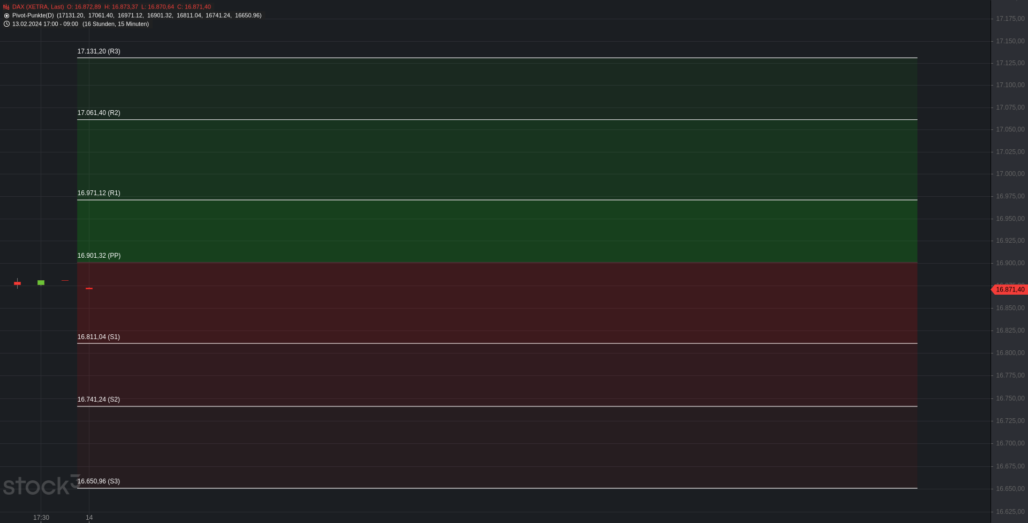The image size is (1028, 523).
Task: Click the bright green R1-to-PP zone
Action: click(497, 231)
